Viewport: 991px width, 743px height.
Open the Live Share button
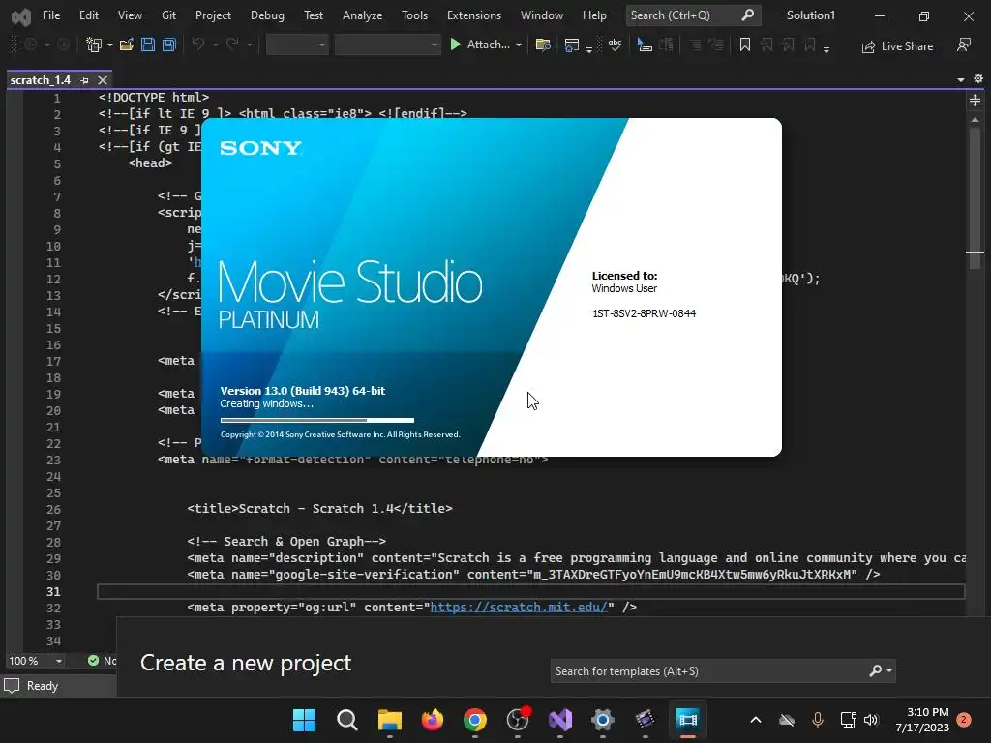(897, 46)
